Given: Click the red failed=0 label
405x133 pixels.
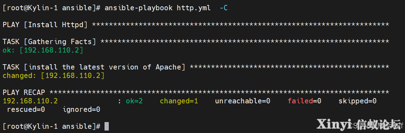Looking at the screenshot, I should tap(304, 101).
